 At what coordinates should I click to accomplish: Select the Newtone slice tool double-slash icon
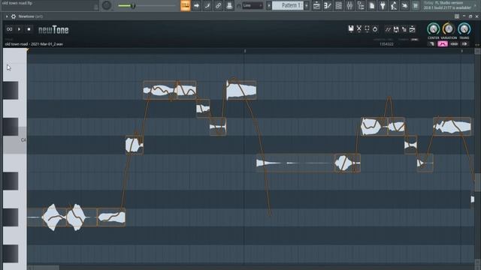388,29
